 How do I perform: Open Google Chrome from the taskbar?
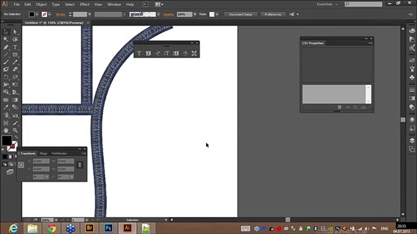[51, 228]
